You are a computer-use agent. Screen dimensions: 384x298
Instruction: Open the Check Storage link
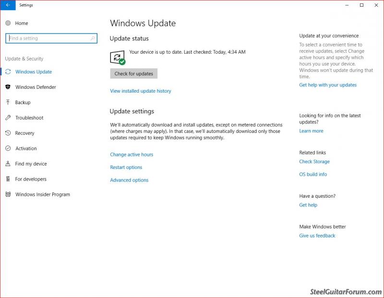tap(314, 162)
